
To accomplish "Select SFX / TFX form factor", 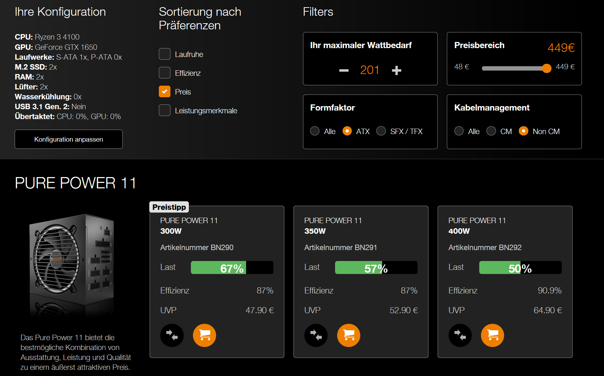I will 381,131.
